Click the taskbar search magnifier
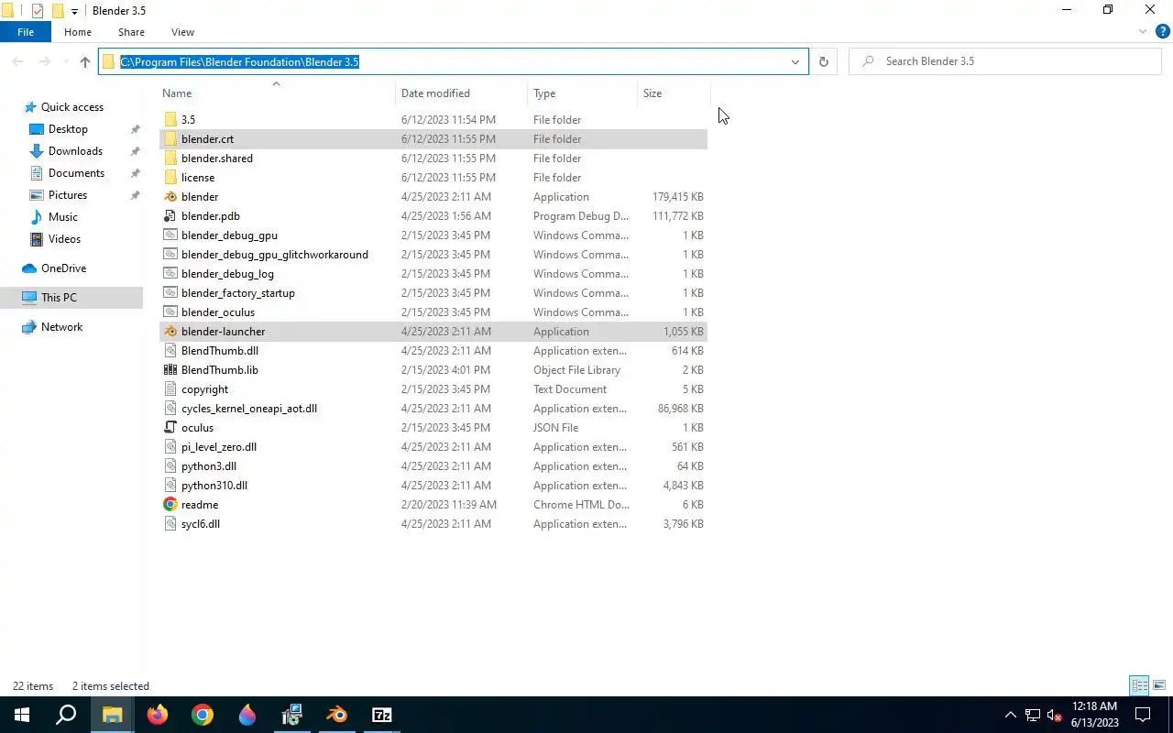1173x733 pixels. (x=66, y=715)
